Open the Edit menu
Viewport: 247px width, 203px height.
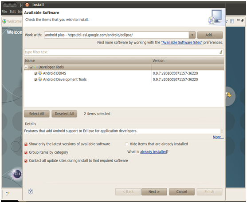[x=12, y=12]
